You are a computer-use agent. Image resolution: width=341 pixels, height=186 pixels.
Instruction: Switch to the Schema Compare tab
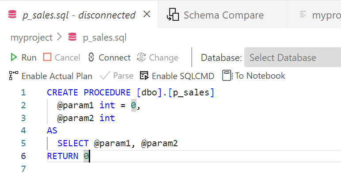click(x=223, y=15)
